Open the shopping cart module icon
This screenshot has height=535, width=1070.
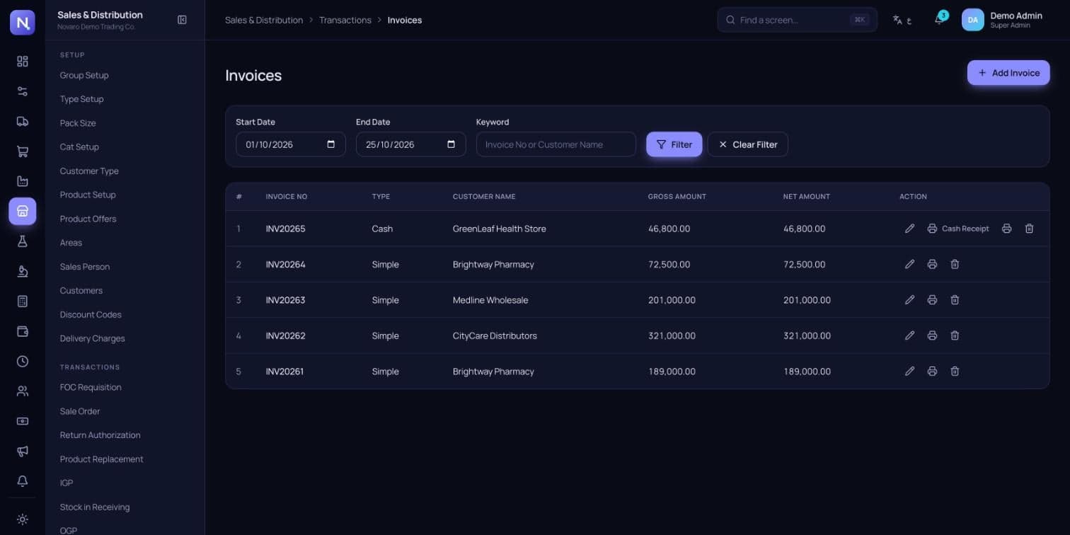click(23, 151)
